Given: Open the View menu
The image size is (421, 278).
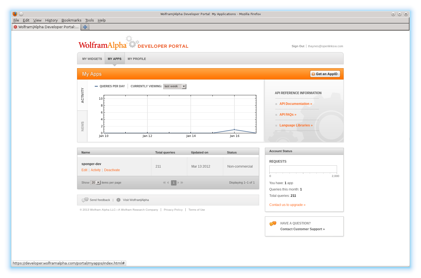Looking at the screenshot, I should [x=37, y=20].
